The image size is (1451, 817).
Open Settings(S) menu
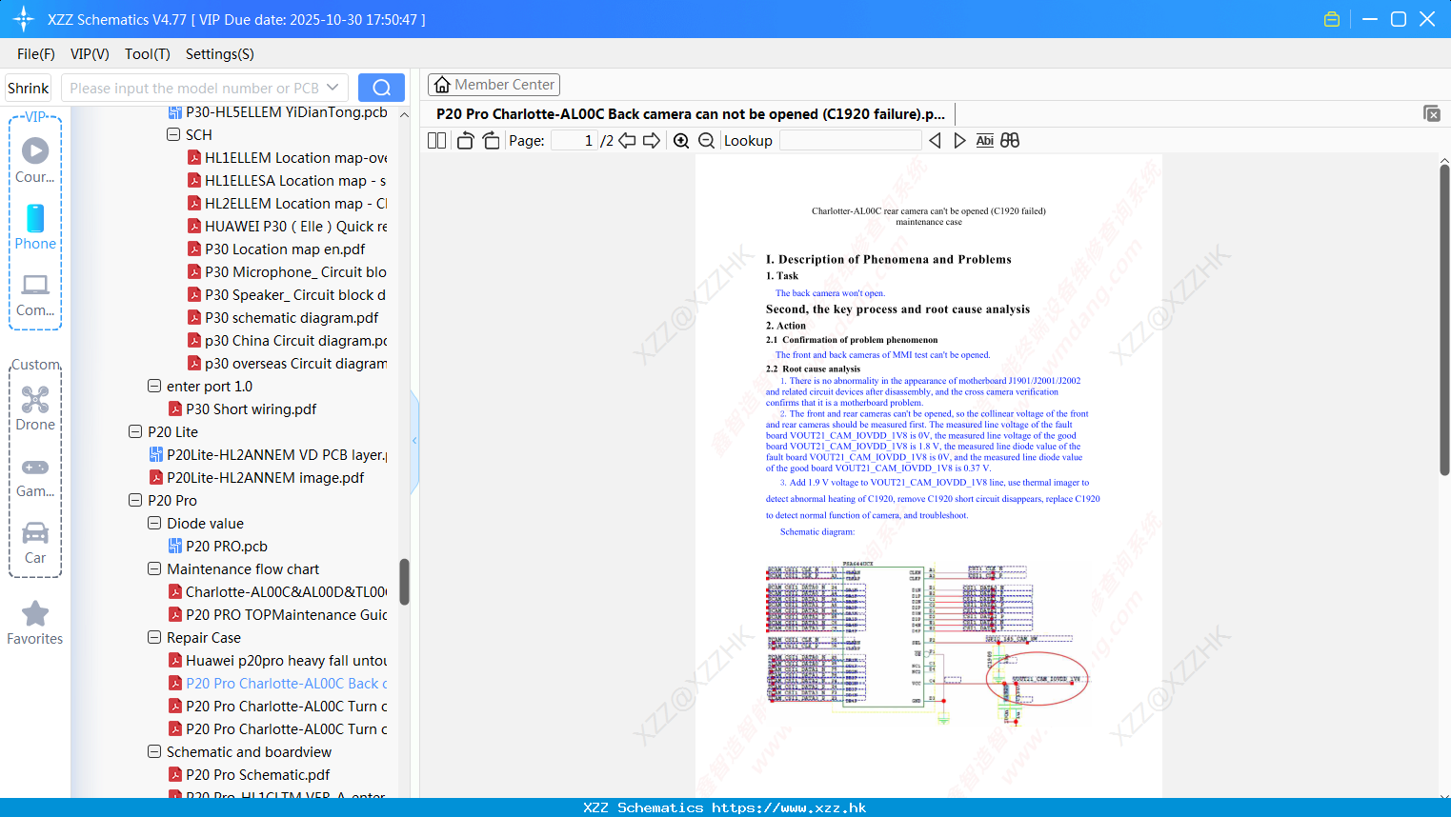[220, 54]
